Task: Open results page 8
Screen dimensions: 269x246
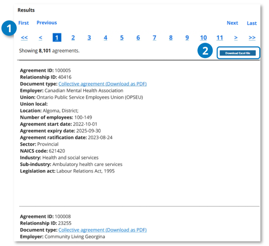Action: click(x=171, y=37)
